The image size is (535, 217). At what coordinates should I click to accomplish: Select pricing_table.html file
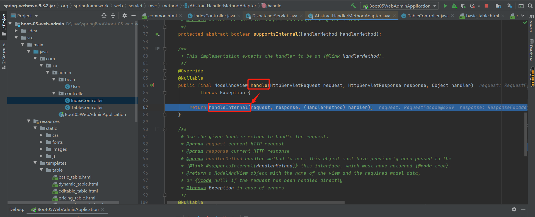point(77,198)
